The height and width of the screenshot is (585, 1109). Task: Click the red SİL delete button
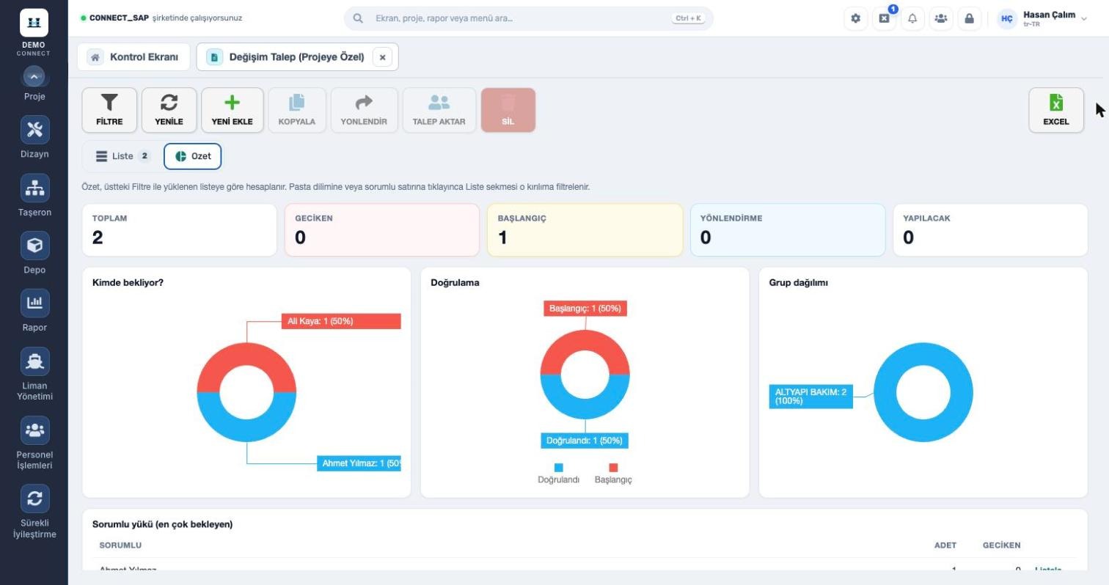tap(508, 111)
